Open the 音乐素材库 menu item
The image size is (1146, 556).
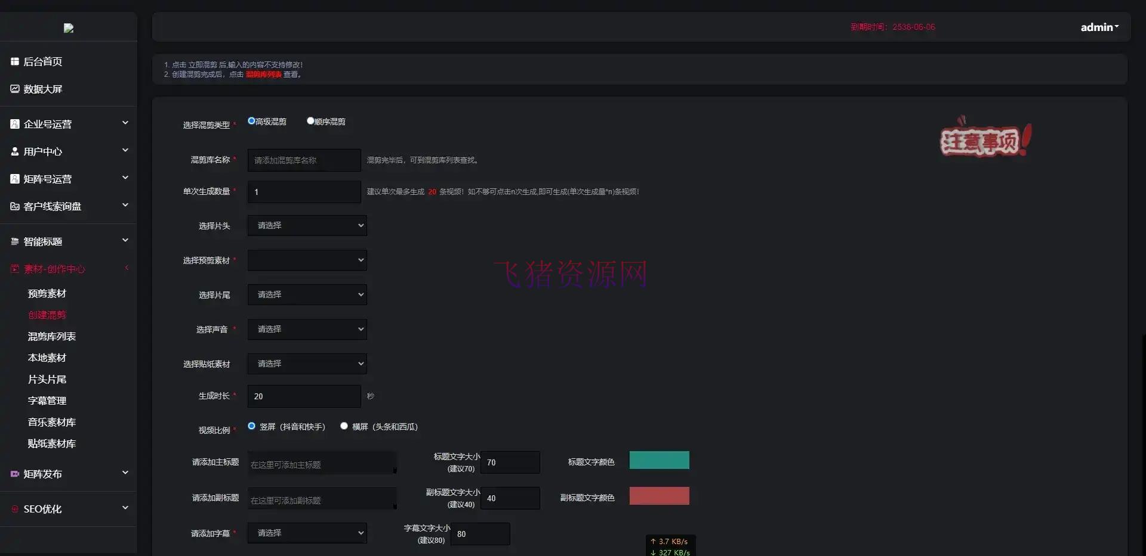(52, 422)
